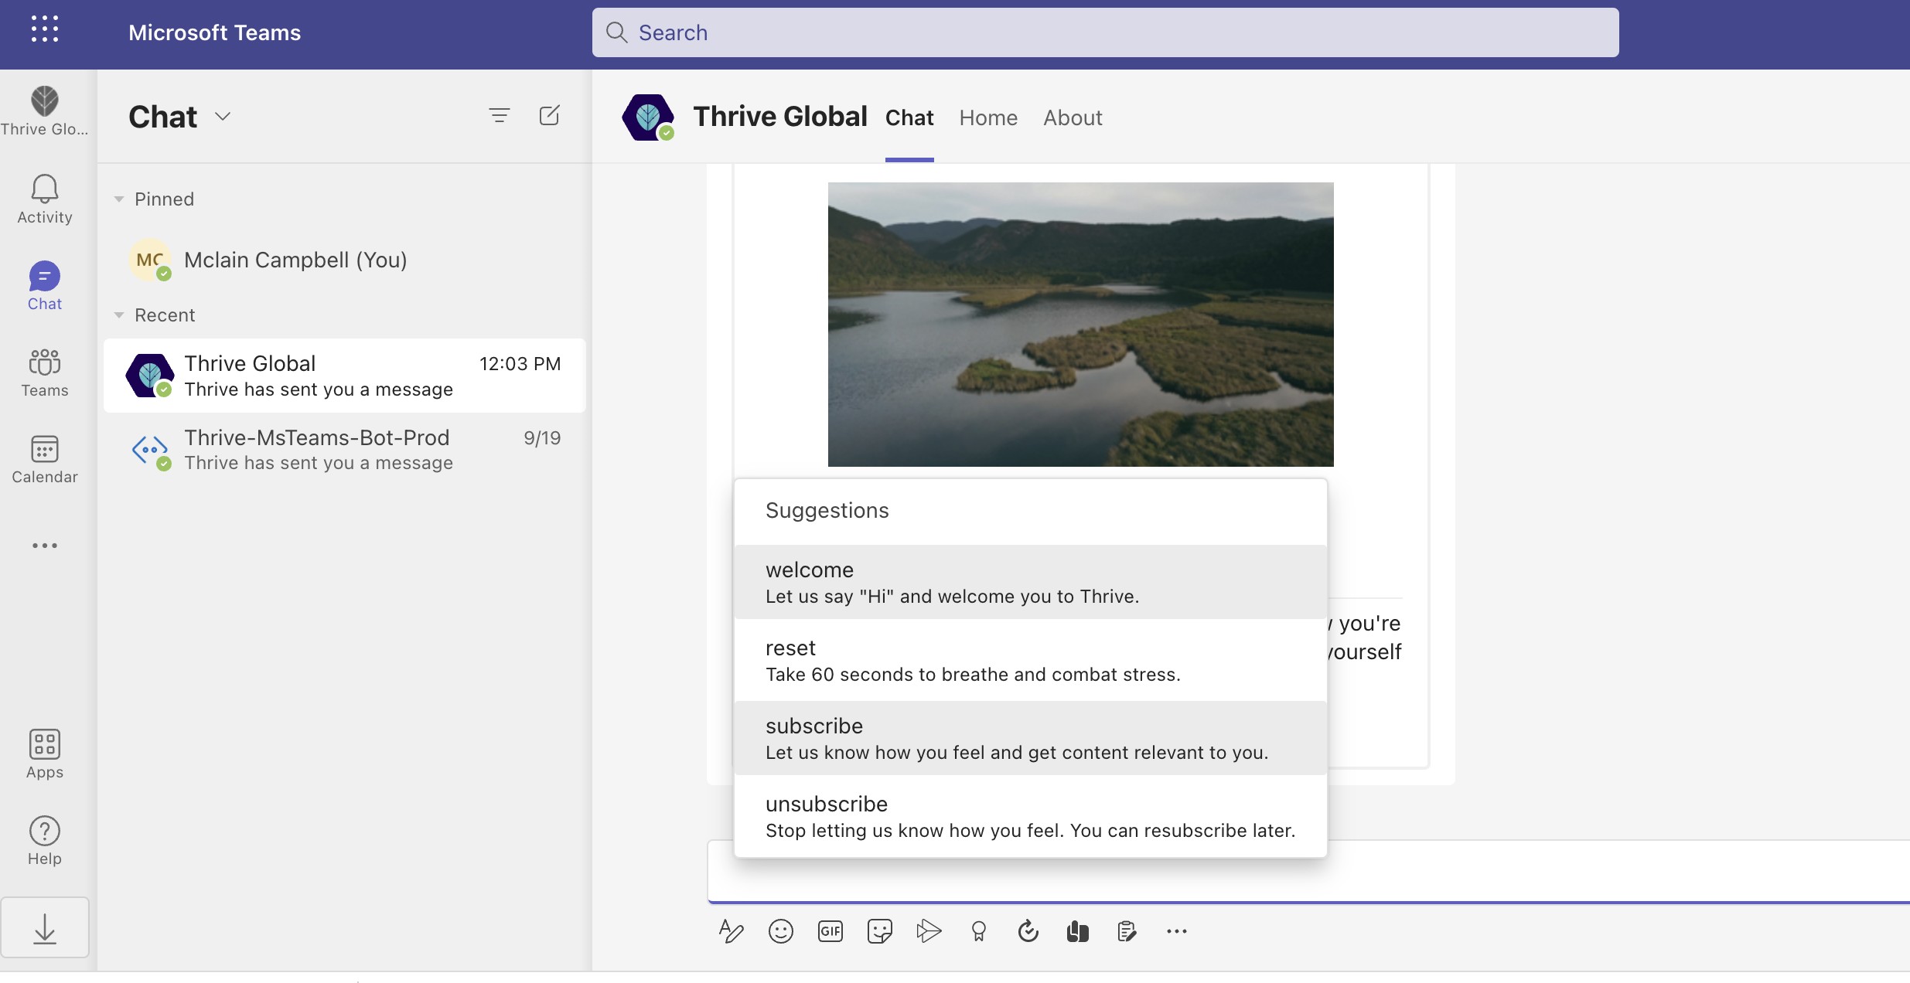Collapse the Pinned section

[x=119, y=199]
